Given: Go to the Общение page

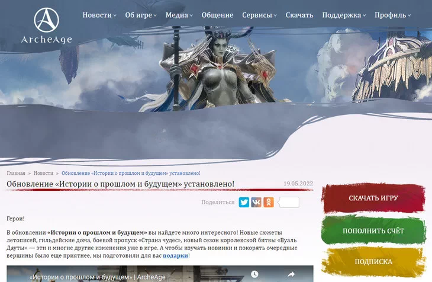Looking at the screenshot, I should pyautogui.click(x=217, y=15).
